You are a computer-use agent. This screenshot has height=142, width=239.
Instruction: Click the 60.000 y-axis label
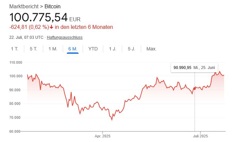click(16, 131)
